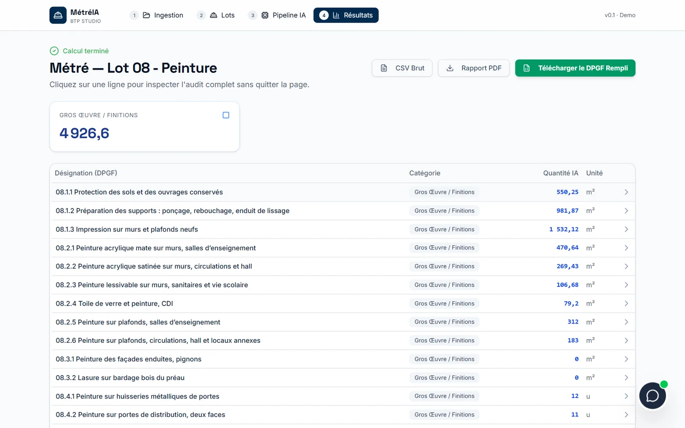Click Télécharger le DPGF Rempli button
The image size is (685, 428).
pyautogui.click(x=575, y=68)
